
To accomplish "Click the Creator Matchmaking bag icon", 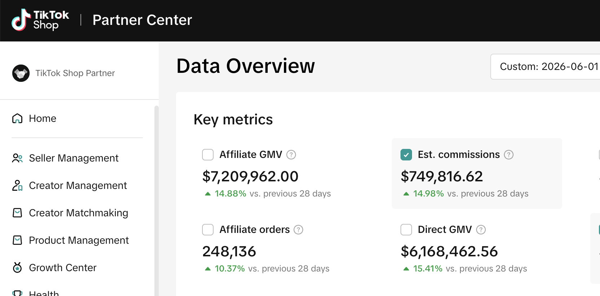I will click(x=17, y=213).
